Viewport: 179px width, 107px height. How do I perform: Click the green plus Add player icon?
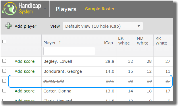click(x=8, y=26)
